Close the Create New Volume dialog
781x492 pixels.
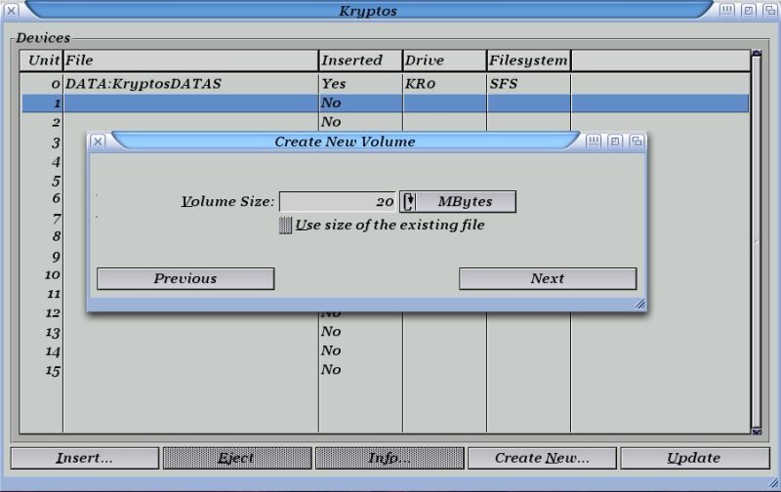click(x=99, y=142)
